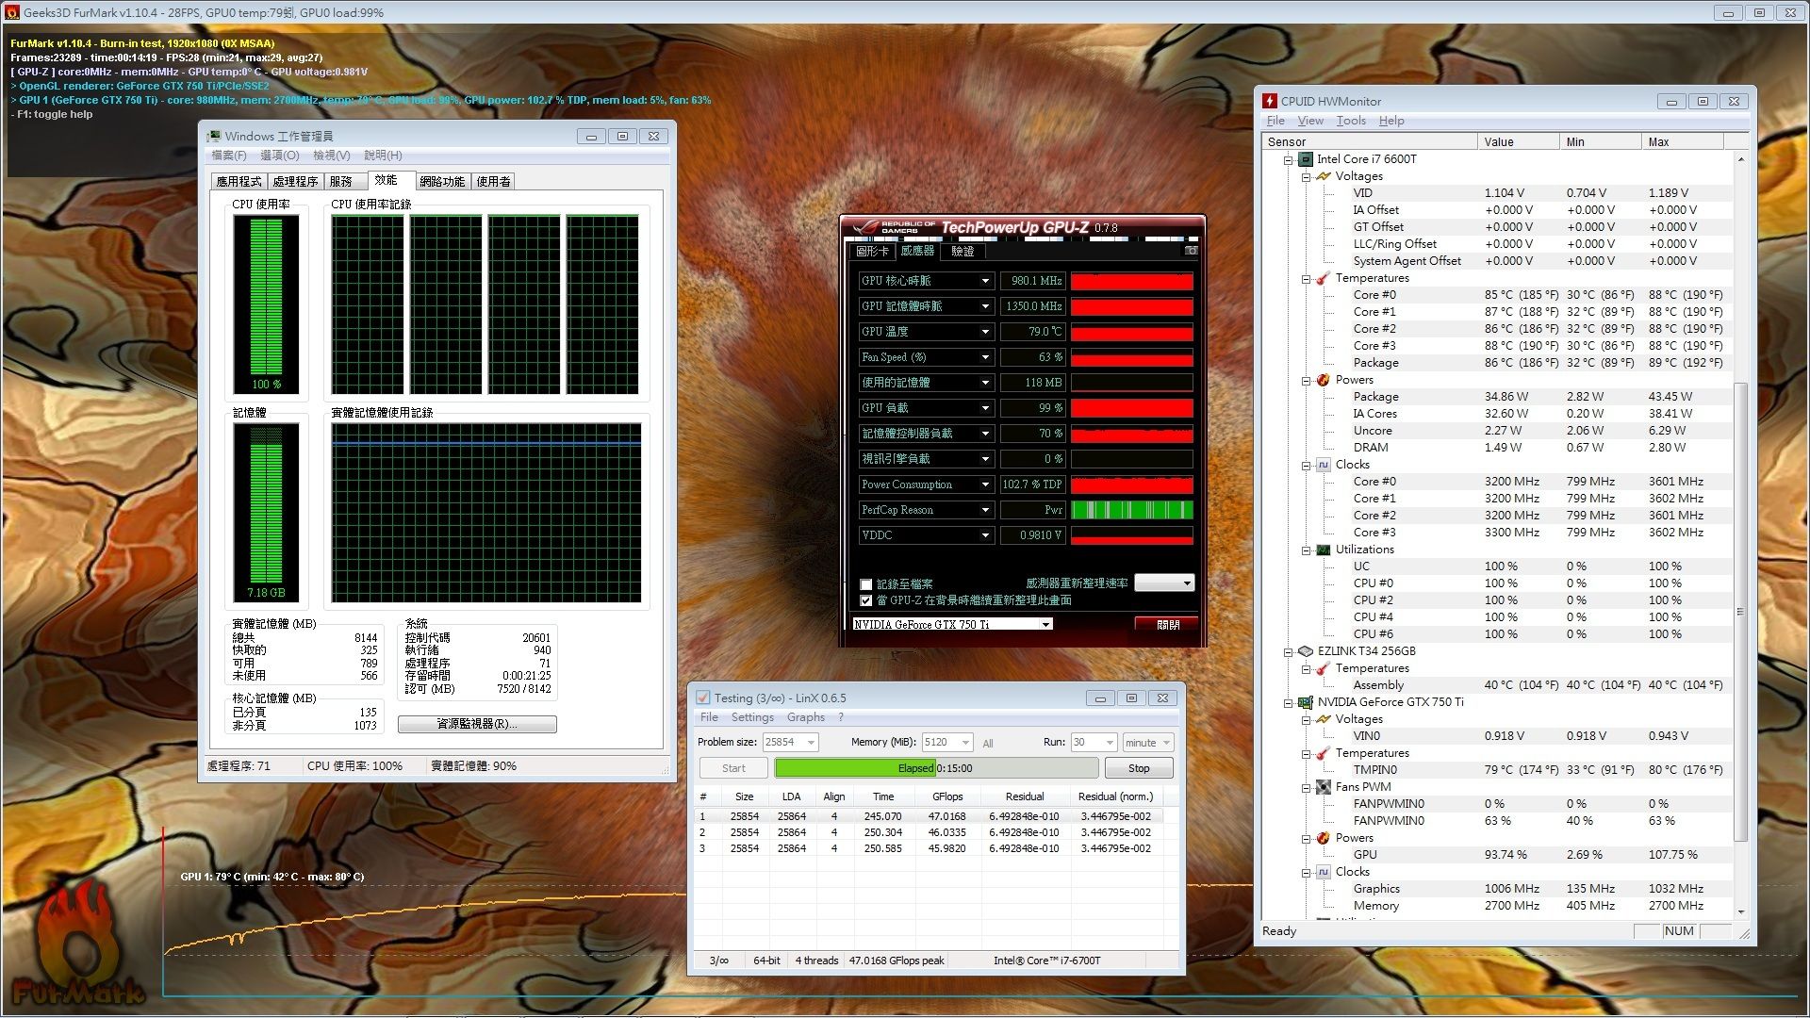The height and width of the screenshot is (1018, 1810).
Task: Open sensor refresh rate dropdown in GPU-Z
Action: coord(1164,583)
